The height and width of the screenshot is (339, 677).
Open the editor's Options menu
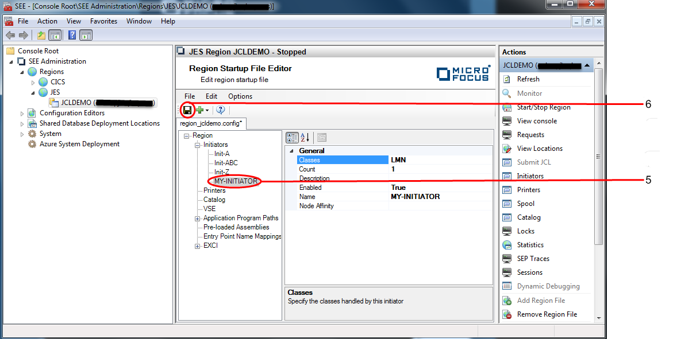(x=240, y=96)
